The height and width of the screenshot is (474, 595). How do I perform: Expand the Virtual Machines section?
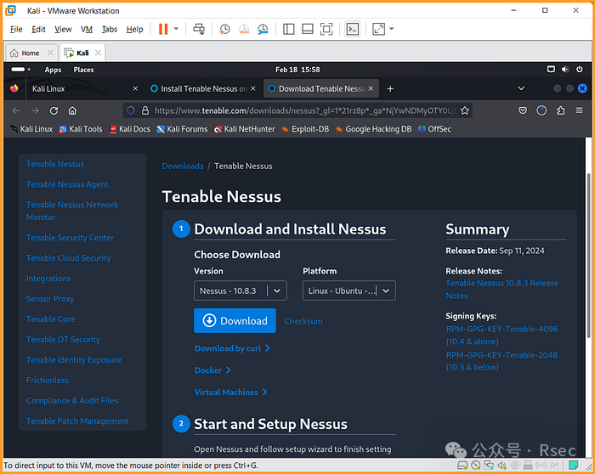click(x=230, y=392)
